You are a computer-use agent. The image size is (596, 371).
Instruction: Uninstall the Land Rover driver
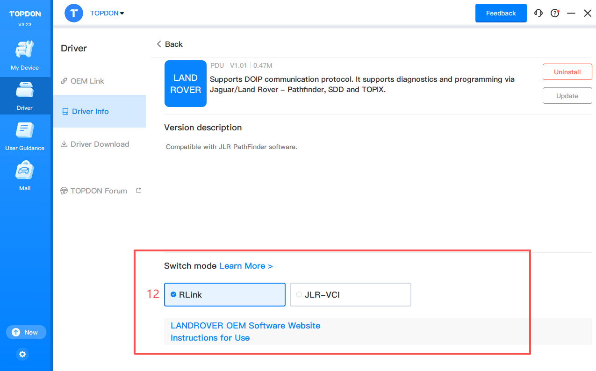[x=567, y=72]
